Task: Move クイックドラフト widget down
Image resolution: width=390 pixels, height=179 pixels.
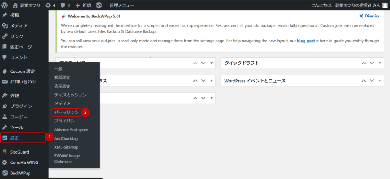Action: click(372, 63)
